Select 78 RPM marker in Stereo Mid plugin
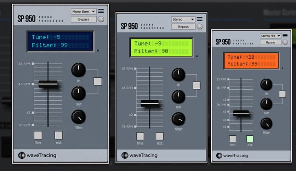 [x=228, y=105]
